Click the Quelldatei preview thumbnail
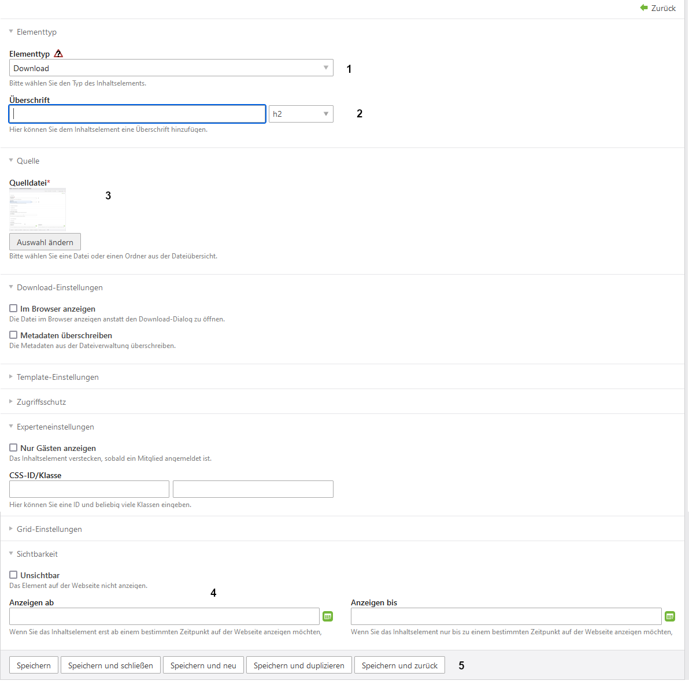The height and width of the screenshot is (688, 689). pos(38,209)
